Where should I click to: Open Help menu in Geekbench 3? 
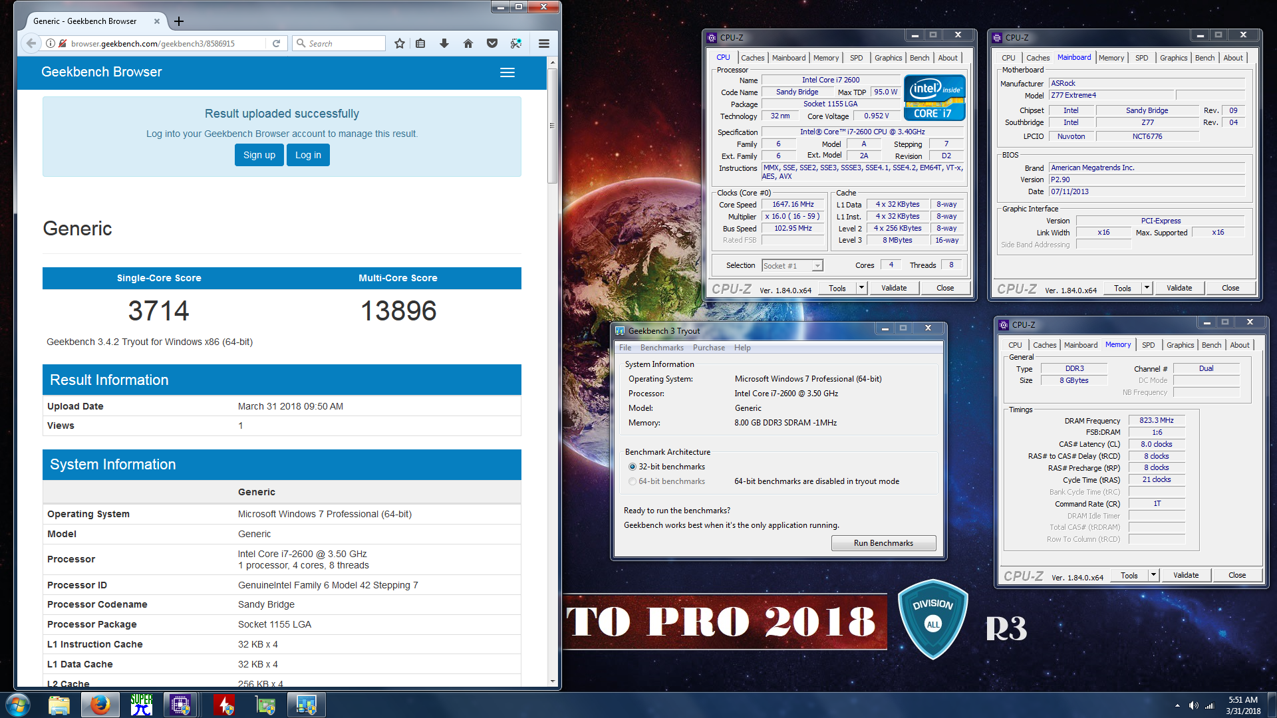coord(742,348)
